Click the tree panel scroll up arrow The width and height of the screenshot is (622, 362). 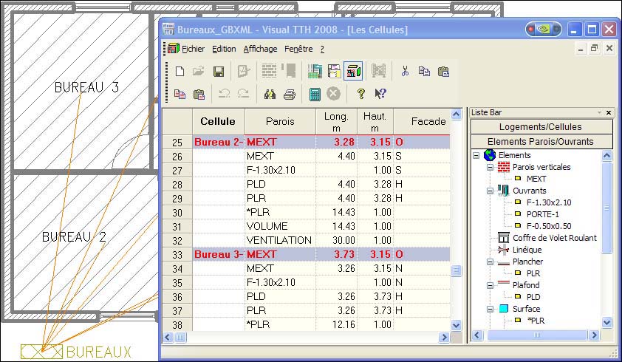tap(607, 155)
